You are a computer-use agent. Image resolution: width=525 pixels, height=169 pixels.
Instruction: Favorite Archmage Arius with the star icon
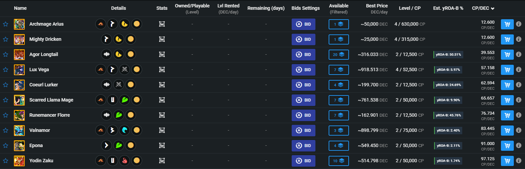5,24
